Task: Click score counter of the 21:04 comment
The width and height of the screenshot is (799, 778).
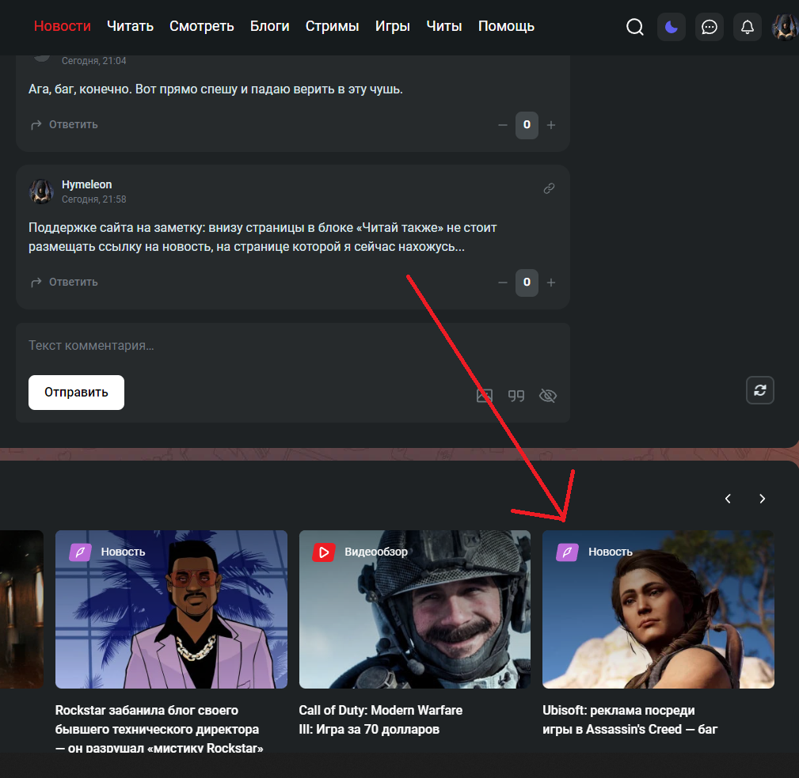Action: [x=527, y=125]
